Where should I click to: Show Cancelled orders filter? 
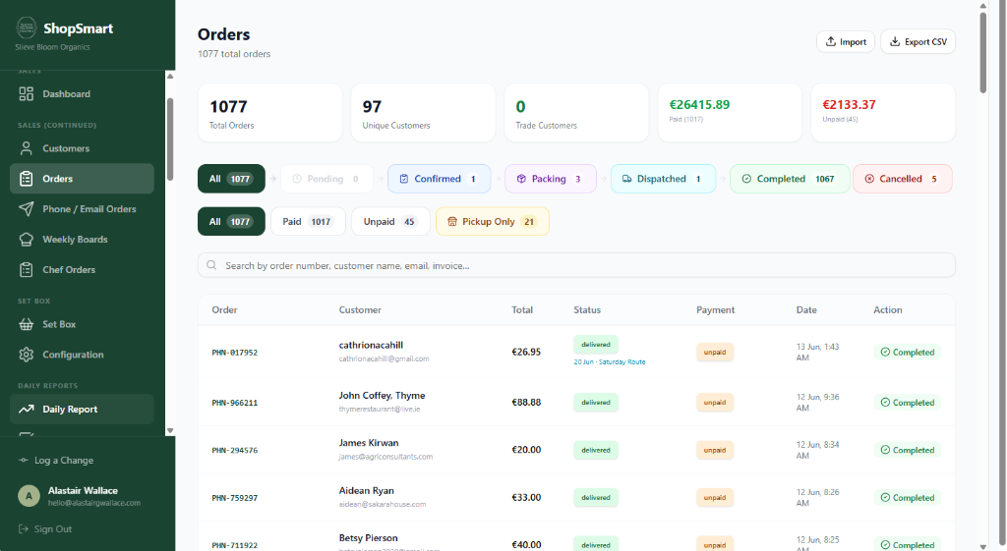(x=903, y=179)
